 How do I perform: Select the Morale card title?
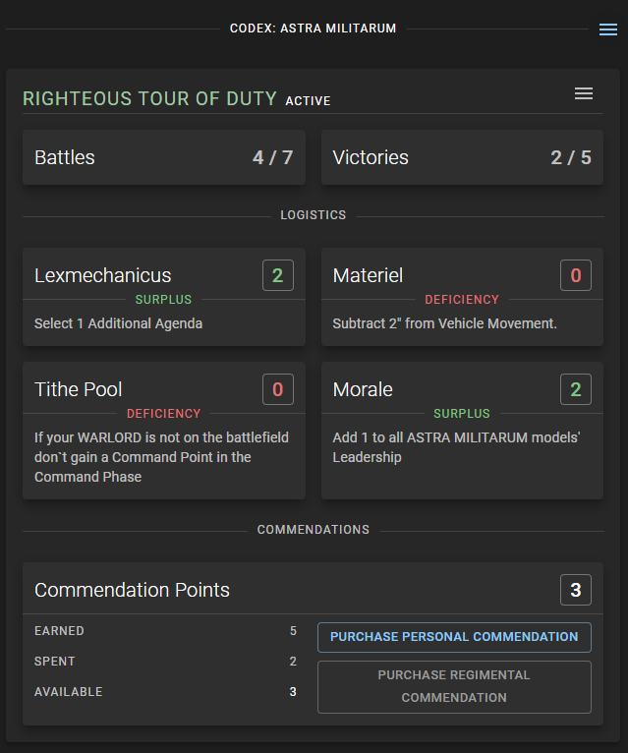coord(363,390)
